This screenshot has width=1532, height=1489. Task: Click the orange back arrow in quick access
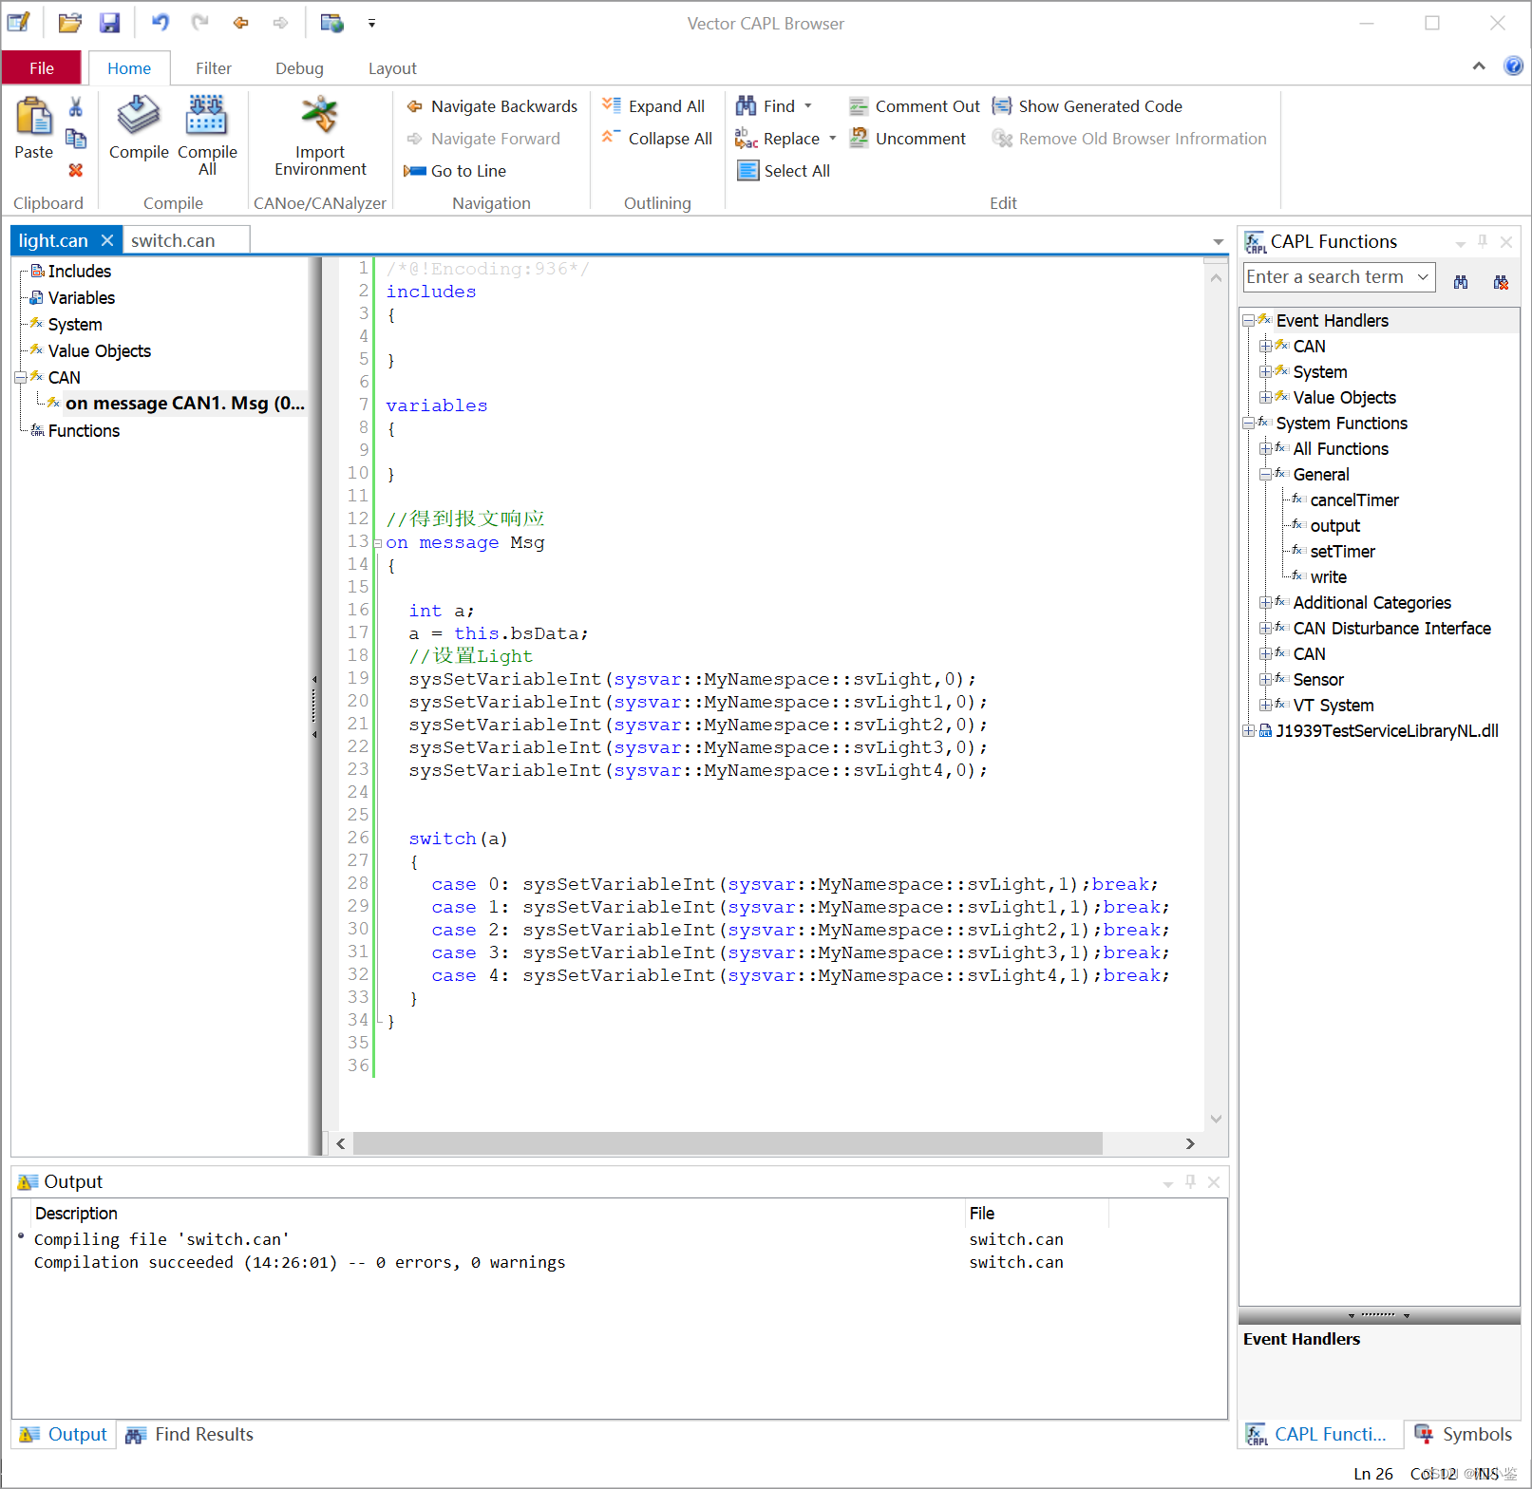click(240, 23)
